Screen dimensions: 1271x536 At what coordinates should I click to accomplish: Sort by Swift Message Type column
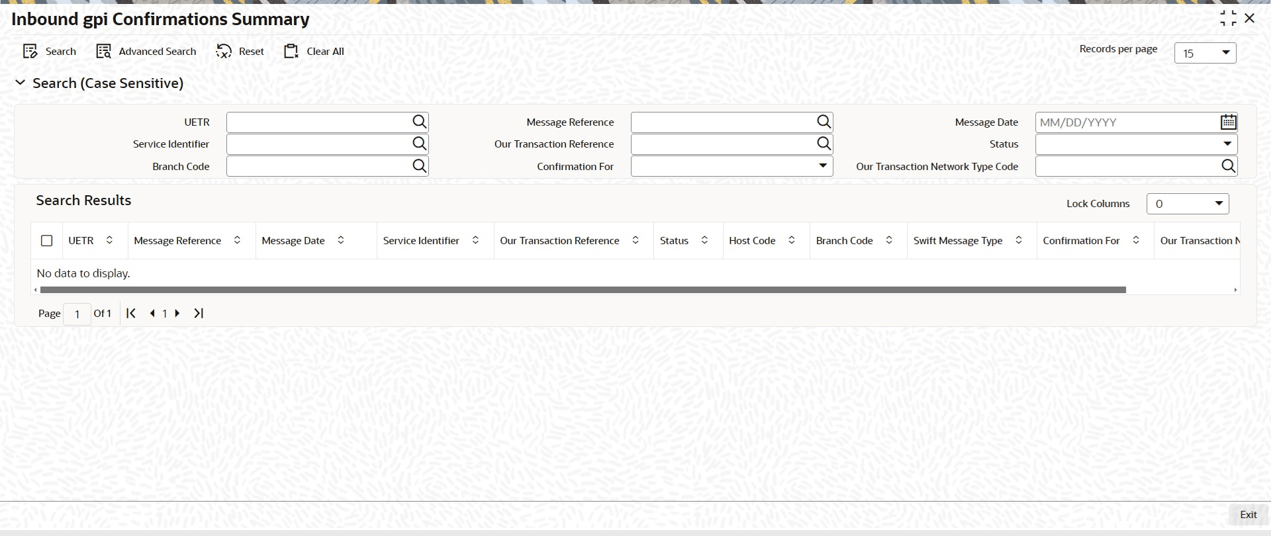click(x=1019, y=240)
